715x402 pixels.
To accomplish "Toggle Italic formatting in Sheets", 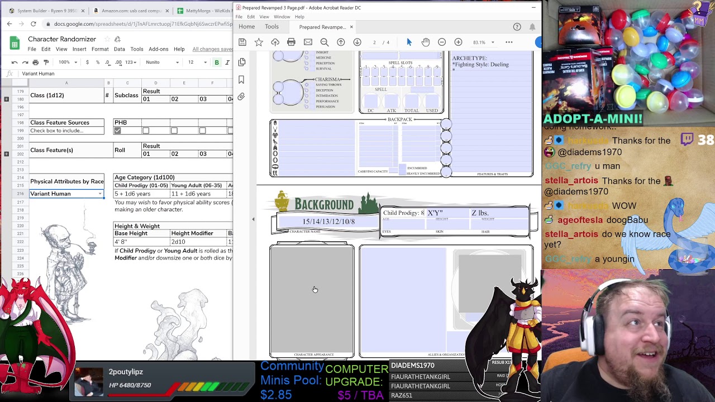I will point(227,63).
